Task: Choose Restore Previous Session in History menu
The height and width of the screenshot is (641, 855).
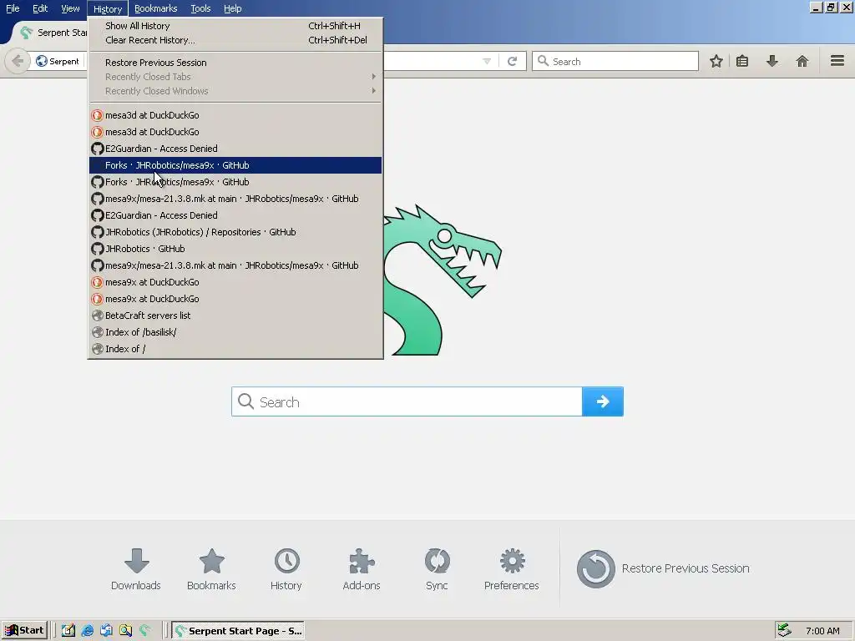Action: click(235, 63)
